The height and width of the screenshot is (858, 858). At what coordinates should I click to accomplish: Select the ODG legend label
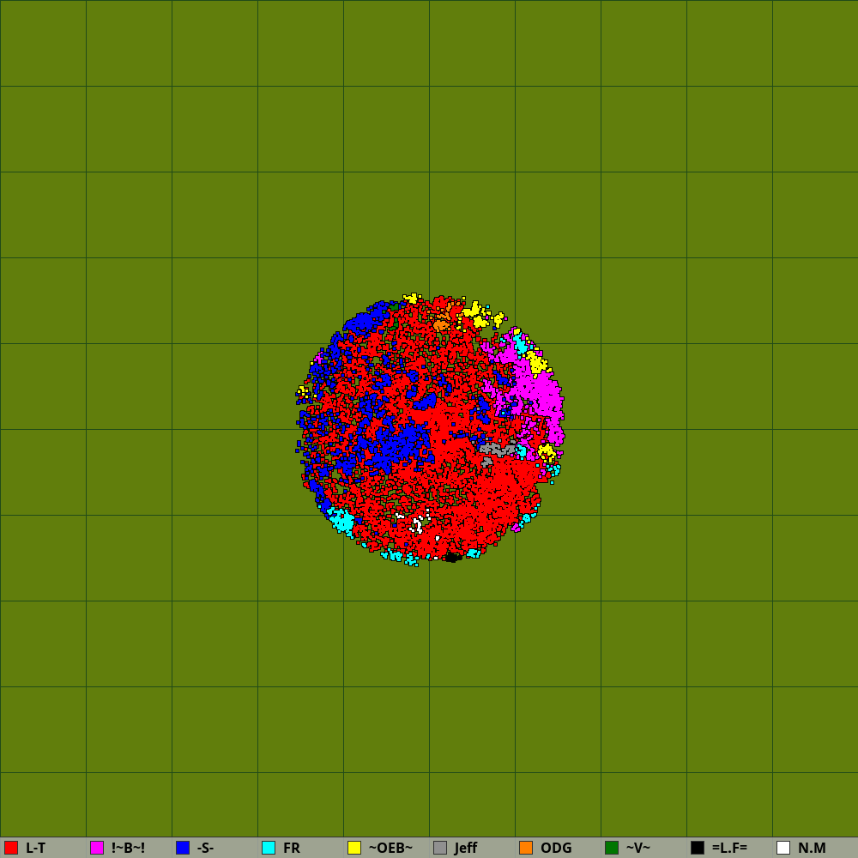[x=556, y=849]
